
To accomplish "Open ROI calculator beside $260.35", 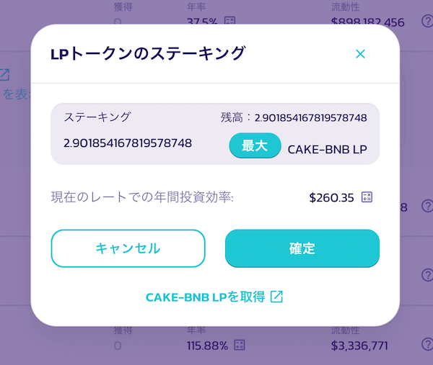I will tap(367, 197).
